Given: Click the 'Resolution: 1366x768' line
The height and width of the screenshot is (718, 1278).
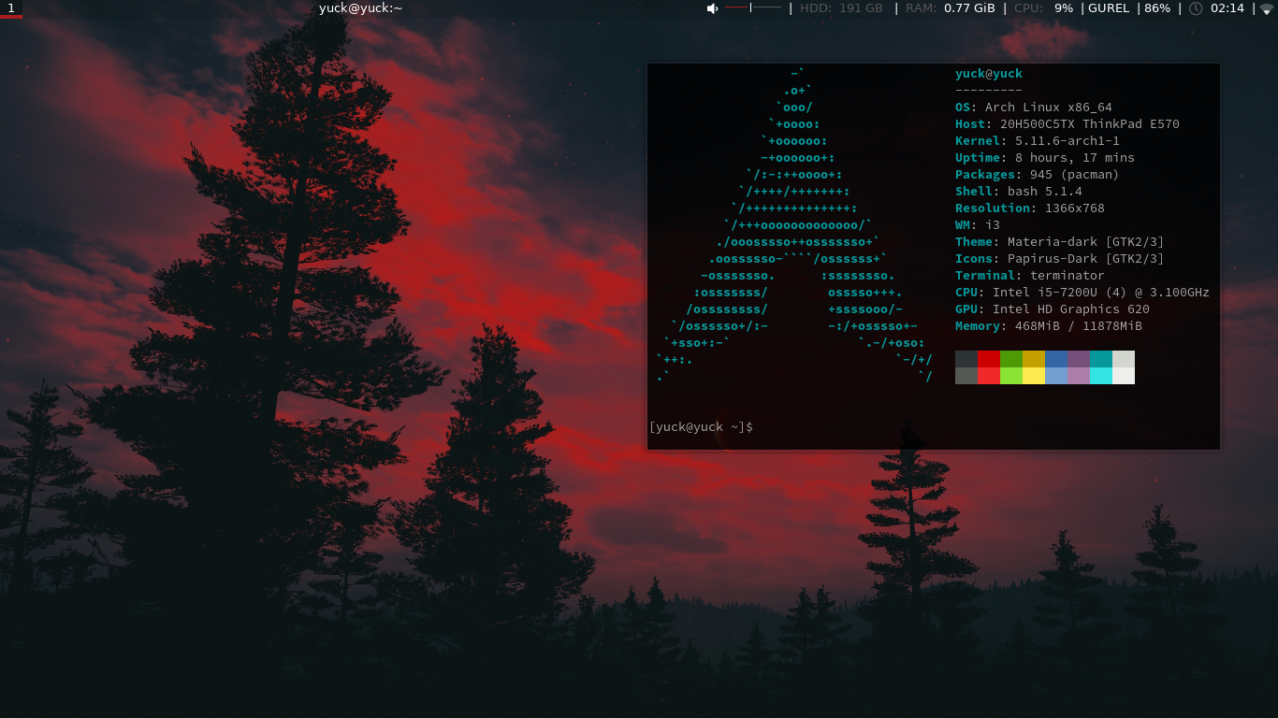Looking at the screenshot, I should click(x=1030, y=208).
